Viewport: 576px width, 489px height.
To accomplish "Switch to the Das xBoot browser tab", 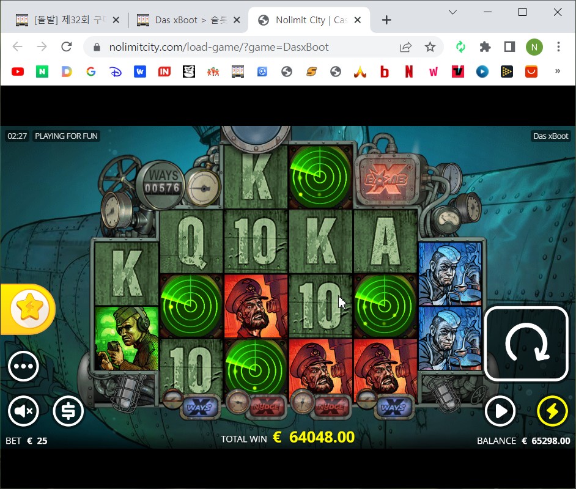I will pyautogui.click(x=189, y=20).
